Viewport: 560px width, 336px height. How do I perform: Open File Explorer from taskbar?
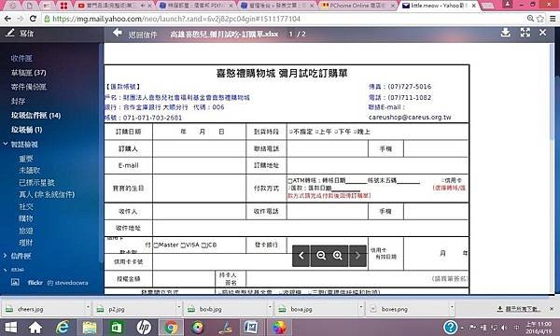(x=90, y=327)
